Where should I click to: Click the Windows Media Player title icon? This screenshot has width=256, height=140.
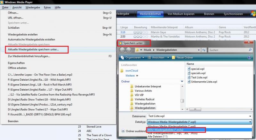[x=2, y=2]
